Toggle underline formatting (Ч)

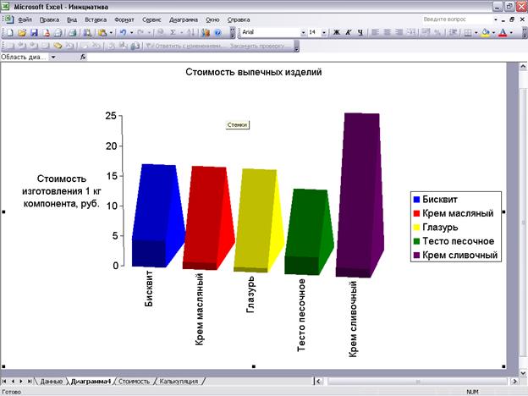360,32
